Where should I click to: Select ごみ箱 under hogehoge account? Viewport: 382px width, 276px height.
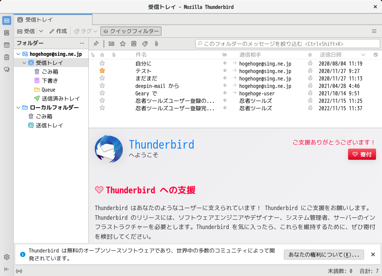(50, 72)
